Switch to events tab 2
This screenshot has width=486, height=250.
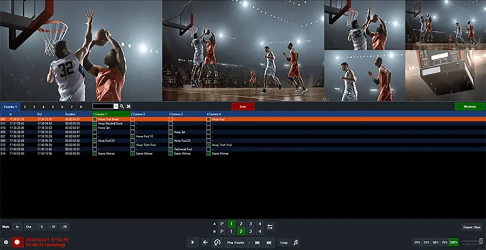pyautogui.click(x=25, y=107)
